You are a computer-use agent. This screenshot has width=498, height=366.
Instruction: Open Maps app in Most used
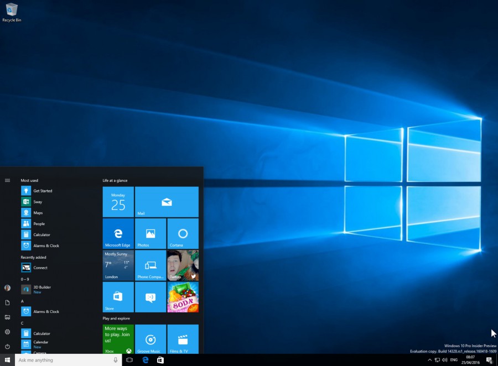(x=38, y=213)
